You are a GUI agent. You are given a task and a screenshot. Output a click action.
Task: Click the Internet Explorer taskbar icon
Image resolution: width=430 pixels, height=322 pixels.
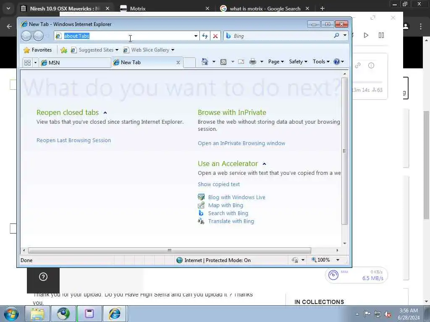(x=115, y=314)
